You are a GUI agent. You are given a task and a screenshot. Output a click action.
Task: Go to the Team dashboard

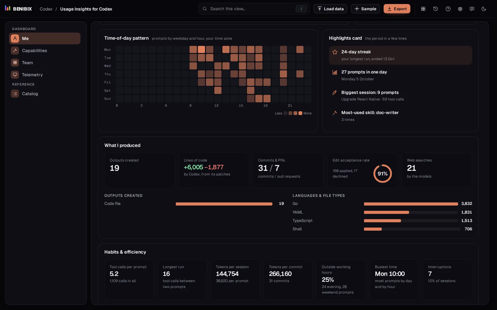pyautogui.click(x=45, y=63)
